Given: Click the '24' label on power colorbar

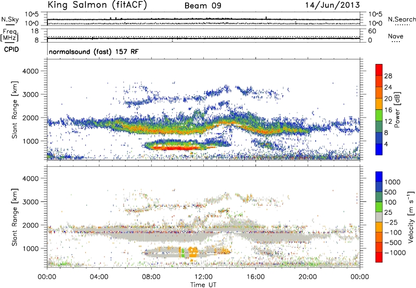Looking at the screenshot, I should point(388,87).
